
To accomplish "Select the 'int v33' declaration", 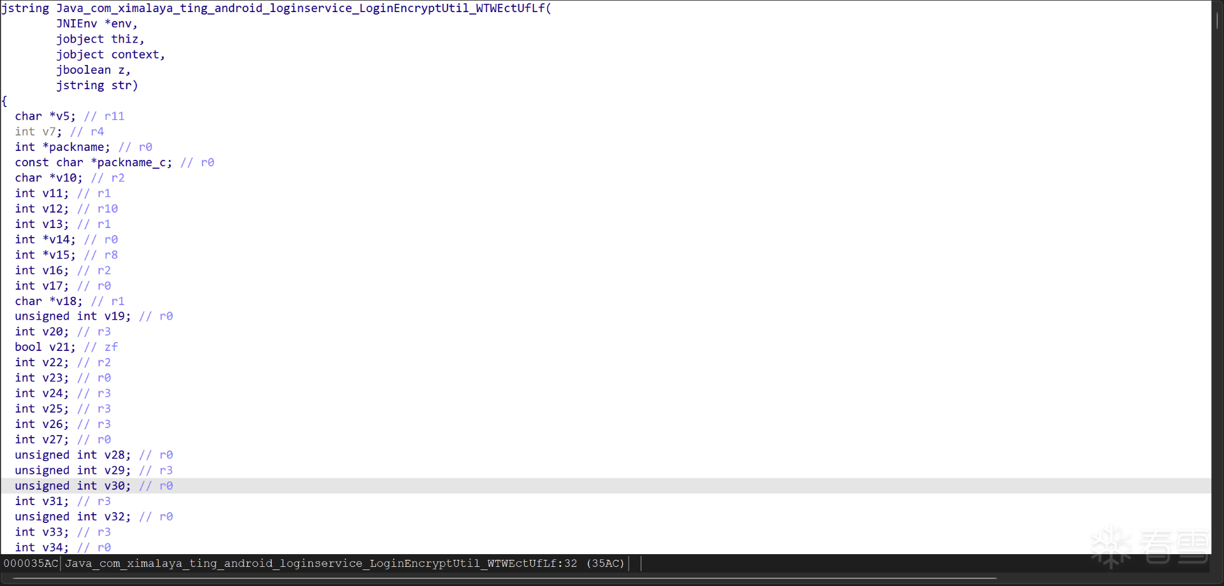I will 42,532.
